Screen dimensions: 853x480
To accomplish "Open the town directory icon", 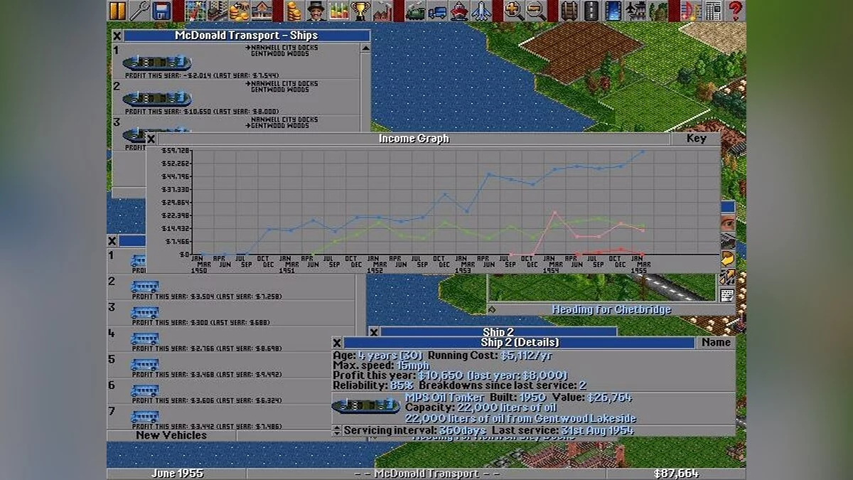I will pos(217,11).
